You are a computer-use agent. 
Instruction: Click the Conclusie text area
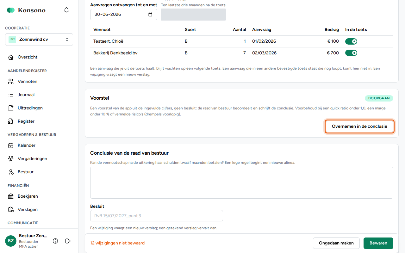coord(242,182)
